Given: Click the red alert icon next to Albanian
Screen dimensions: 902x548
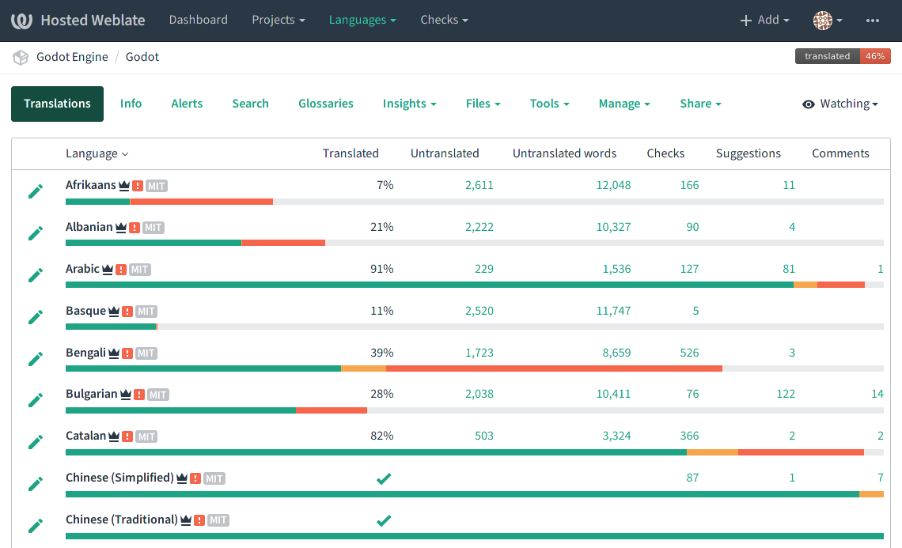Looking at the screenshot, I should tap(135, 228).
